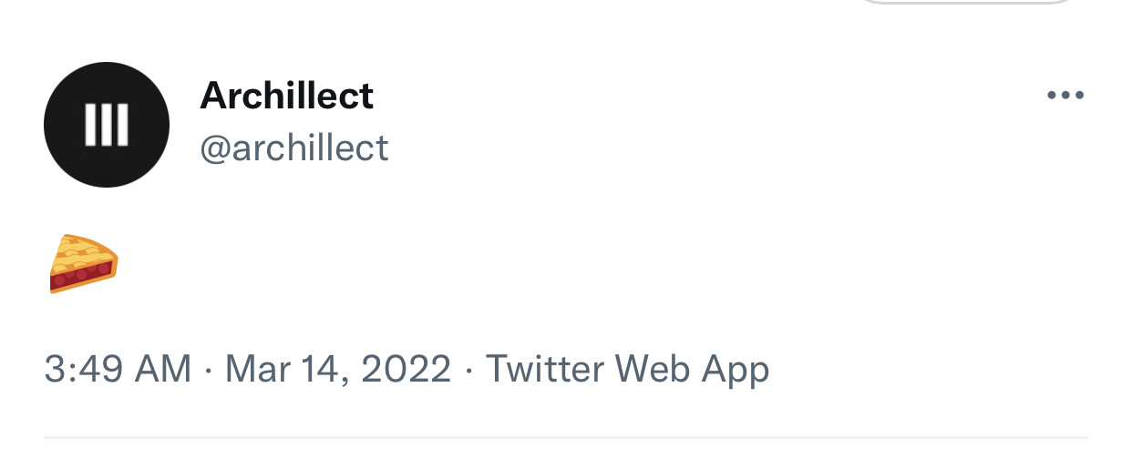Click the divider line below the timestamp
Viewport: 1132px width, 459px height.
point(565,438)
